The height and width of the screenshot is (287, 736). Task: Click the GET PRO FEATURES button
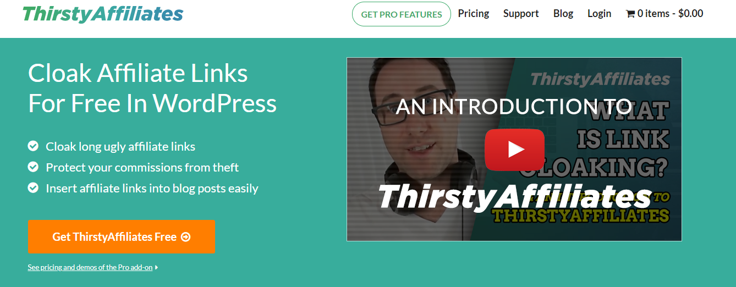pos(402,14)
